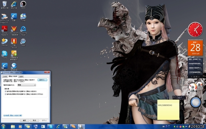Select the Skype desktop shortcut
206x129 pixels.
pyautogui.click(x=5, y=55)
